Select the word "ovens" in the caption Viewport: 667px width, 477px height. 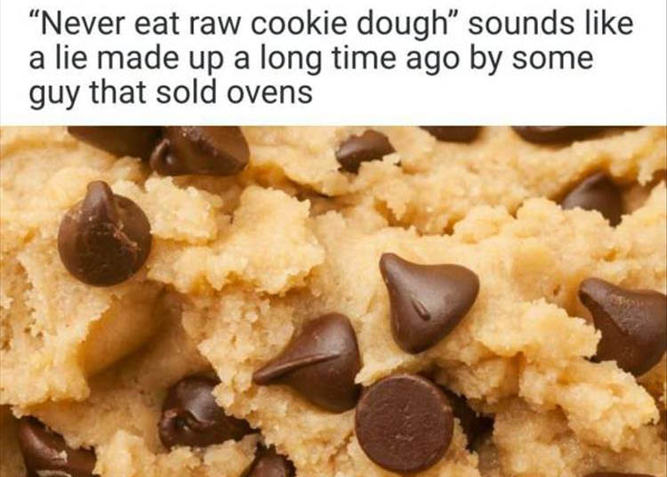click(x=269, y=93)
